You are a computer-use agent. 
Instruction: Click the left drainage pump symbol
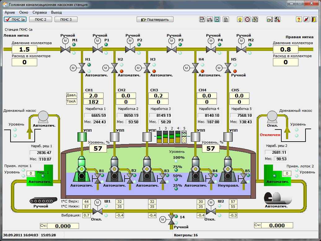(x=43, y=116)
